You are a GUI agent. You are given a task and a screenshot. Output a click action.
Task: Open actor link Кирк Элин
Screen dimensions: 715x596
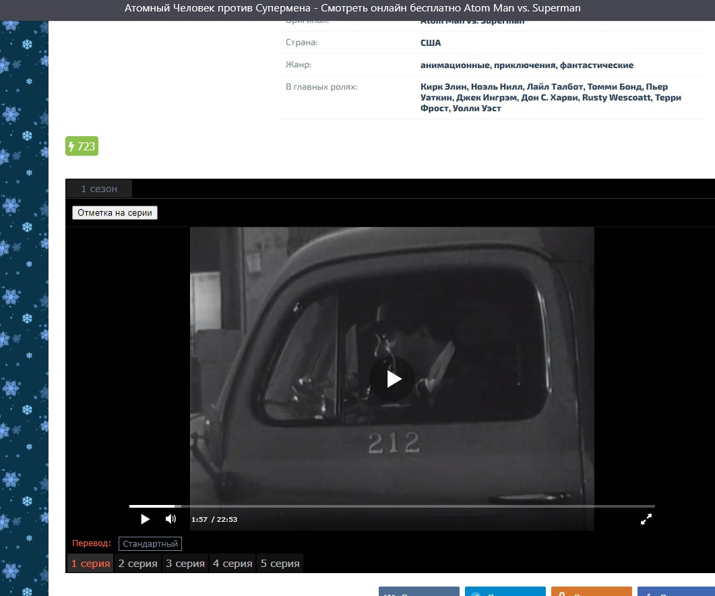(x=443, y=87)
